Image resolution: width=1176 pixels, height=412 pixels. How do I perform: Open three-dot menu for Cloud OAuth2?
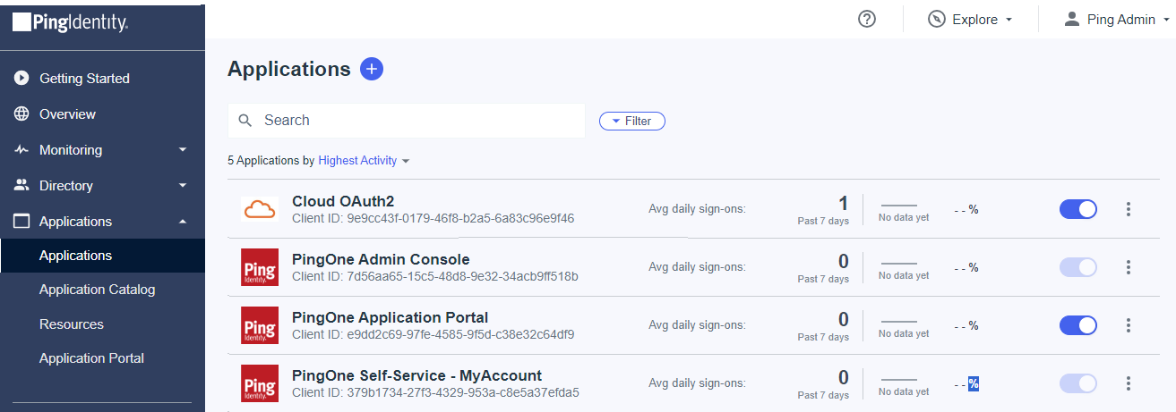pyautogui.click(x=1128, y=209)
